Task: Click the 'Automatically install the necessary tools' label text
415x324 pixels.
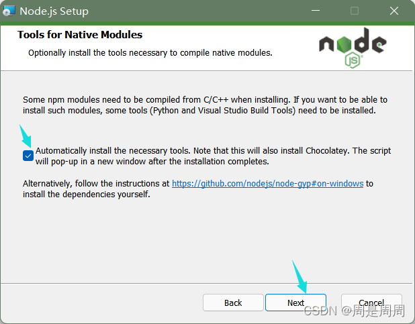Action: (x=214, y=156)
